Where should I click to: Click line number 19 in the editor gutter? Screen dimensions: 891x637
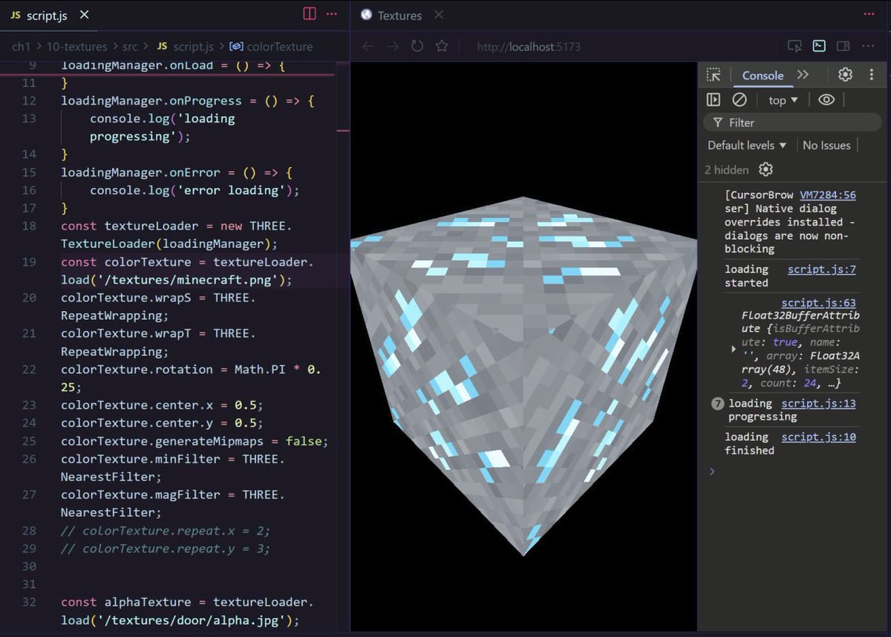point(28,262)
